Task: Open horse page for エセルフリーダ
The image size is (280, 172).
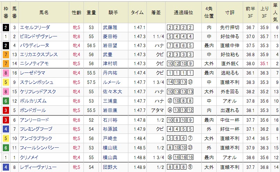Action: click(x=35, y=27)
